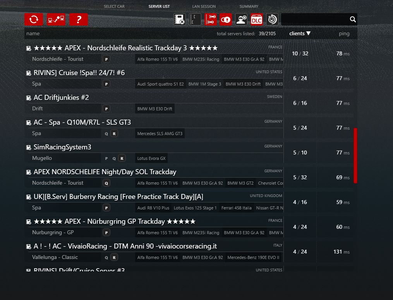The height and width of the screenshot is (300, 393).
Task: Click server icon beside APEX NORDSCHELIFE Night/Day SOL
Action: click(29, 172)
